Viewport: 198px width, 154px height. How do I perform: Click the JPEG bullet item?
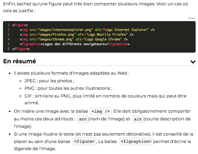[x=49, y=81]
